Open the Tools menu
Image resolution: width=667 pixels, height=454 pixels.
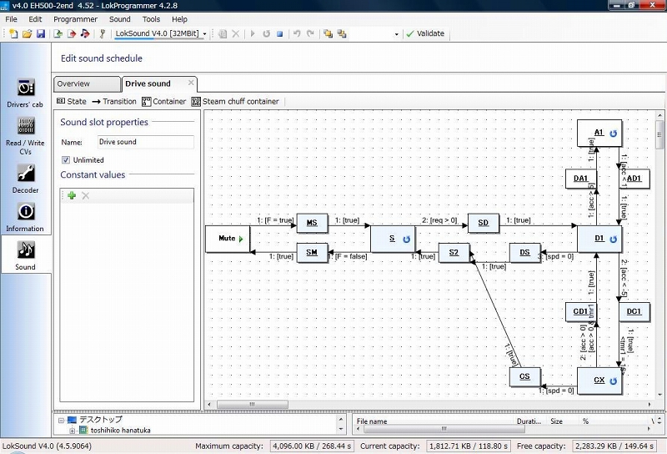coord(151,19)
